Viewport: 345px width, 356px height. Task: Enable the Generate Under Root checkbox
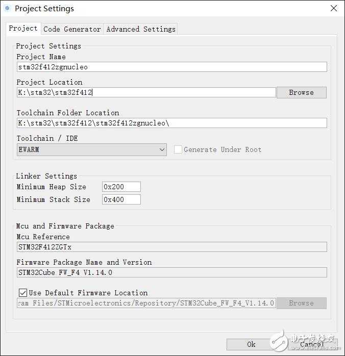pos(178,149)
